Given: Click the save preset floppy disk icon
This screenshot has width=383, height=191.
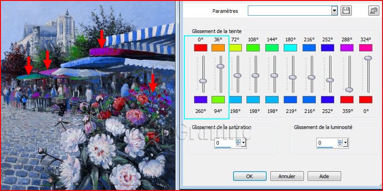Looking at the screenshot, I should click(346, 11).
